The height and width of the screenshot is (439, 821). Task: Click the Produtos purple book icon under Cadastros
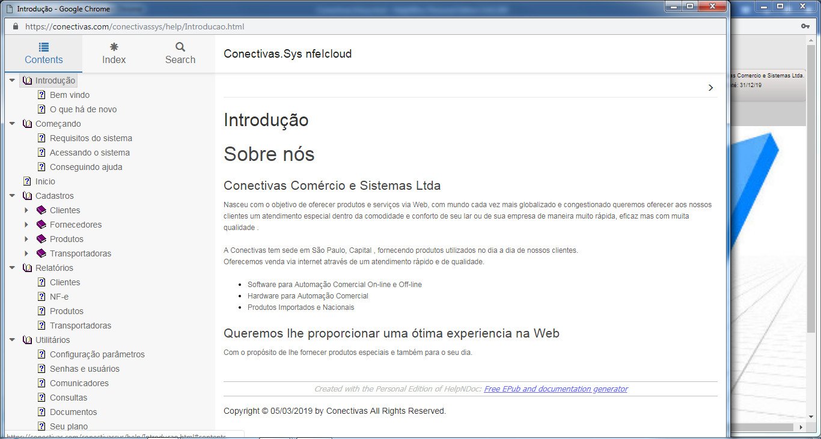pyautogui.click(x=41, y=239)
